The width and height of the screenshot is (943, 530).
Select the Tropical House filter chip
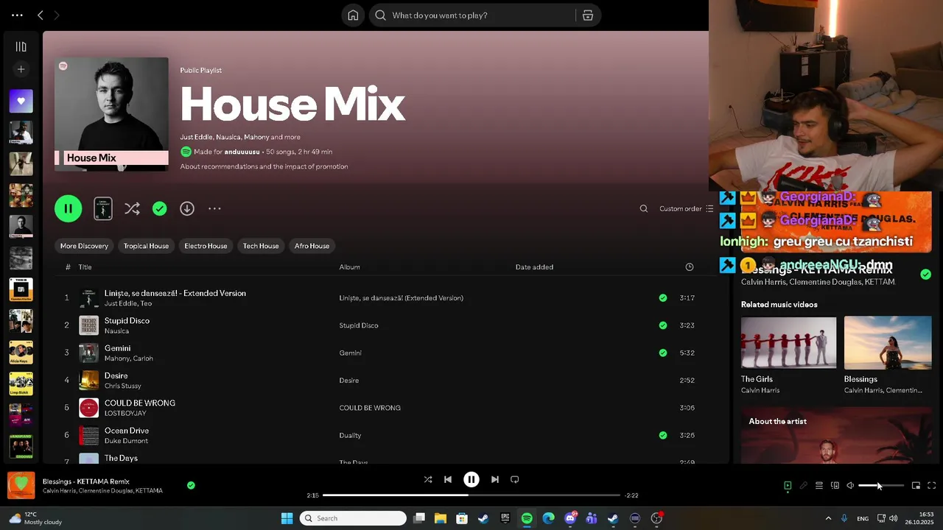[x=146, y=246]
